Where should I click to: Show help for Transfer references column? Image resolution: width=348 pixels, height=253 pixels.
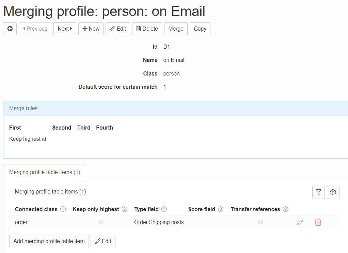[x=285, y=209]
